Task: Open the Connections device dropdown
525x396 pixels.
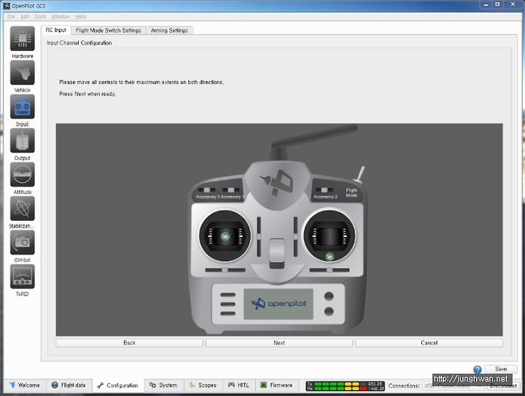Action: [x=452, y=386]
